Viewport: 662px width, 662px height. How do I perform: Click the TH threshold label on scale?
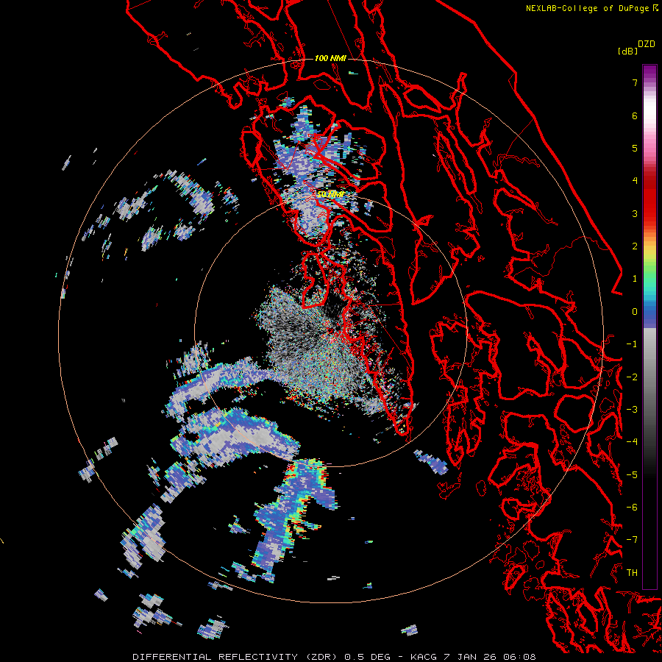(632, 573)
